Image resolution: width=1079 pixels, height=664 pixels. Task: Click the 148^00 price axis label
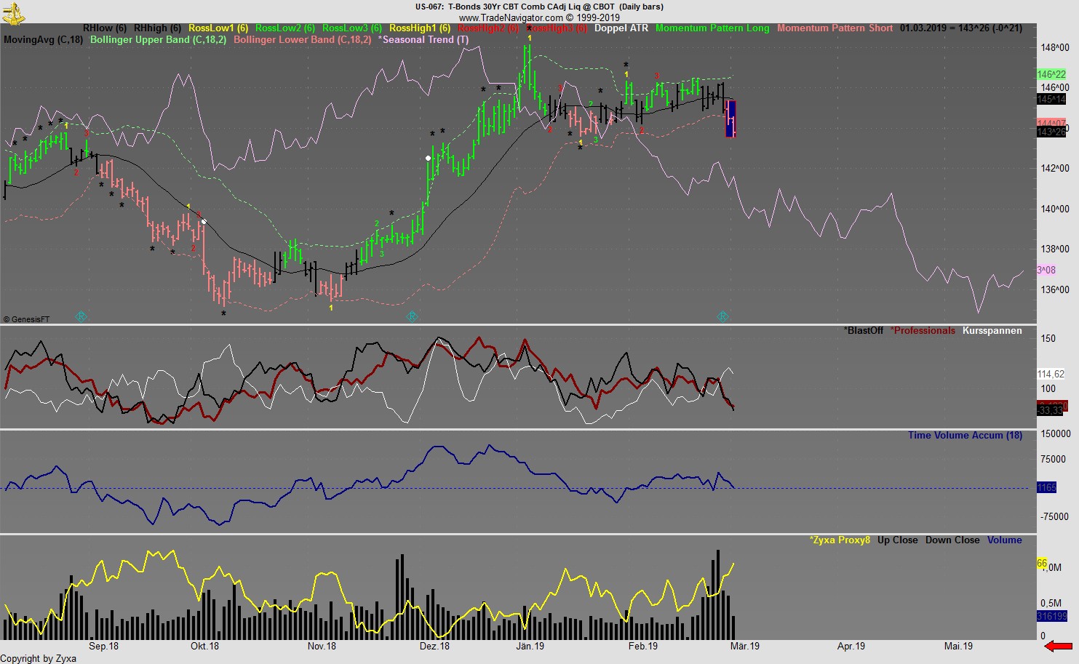(x=1055, y=48)
